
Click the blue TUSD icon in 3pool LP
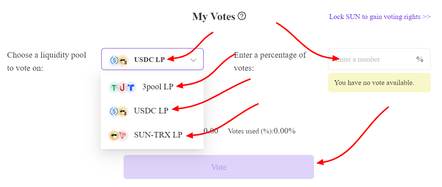click(x=131, y=87)
